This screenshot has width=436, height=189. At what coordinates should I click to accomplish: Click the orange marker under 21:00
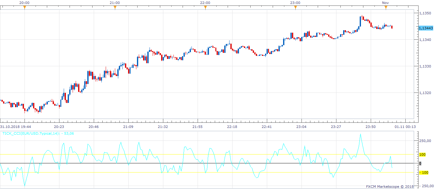coord(115,8)
